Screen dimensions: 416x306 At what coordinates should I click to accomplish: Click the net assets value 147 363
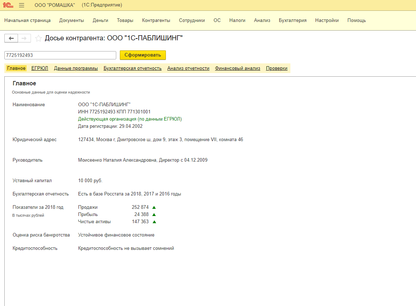pos(140,222)
